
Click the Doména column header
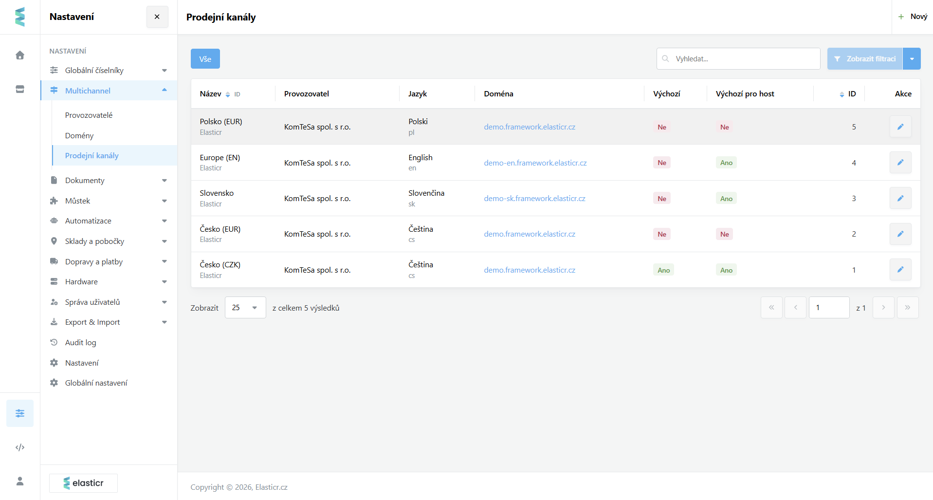click(498, 94)
